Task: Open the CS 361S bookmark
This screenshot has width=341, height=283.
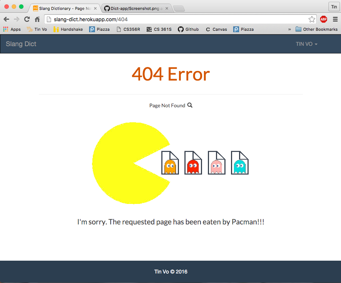Action: point(159,29)
